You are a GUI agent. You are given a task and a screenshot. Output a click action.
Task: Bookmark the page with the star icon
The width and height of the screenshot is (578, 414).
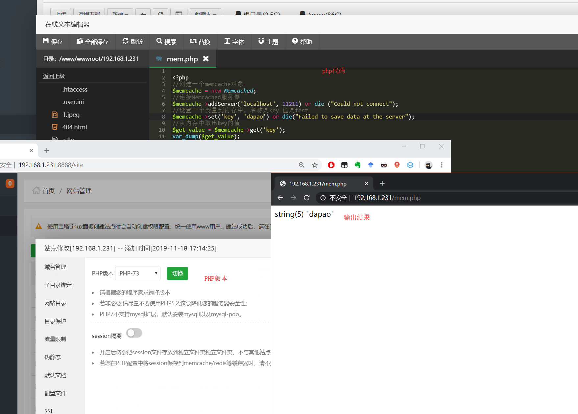(x=315, y=165)
